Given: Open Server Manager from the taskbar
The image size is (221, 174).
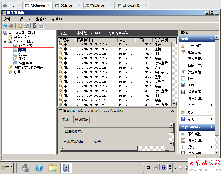Looking at the screenshot, I should tap(26, 168).
